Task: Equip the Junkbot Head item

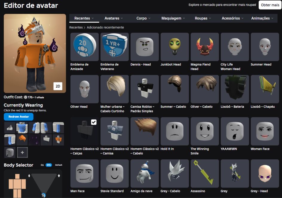Action: point(174,47)
